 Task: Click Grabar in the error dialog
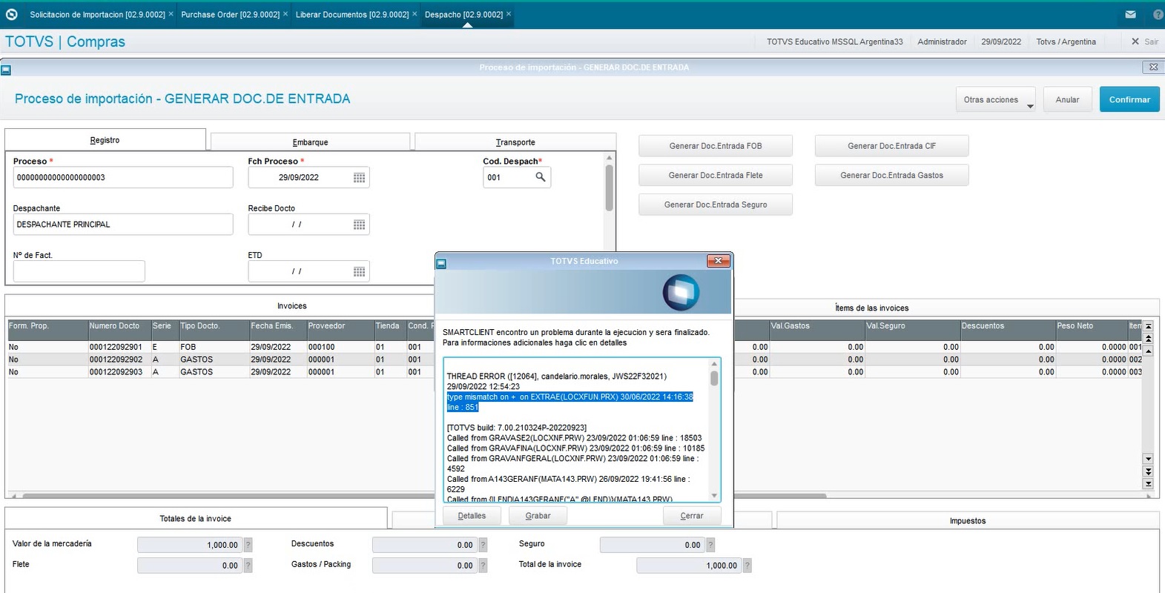tap(538, 516)
